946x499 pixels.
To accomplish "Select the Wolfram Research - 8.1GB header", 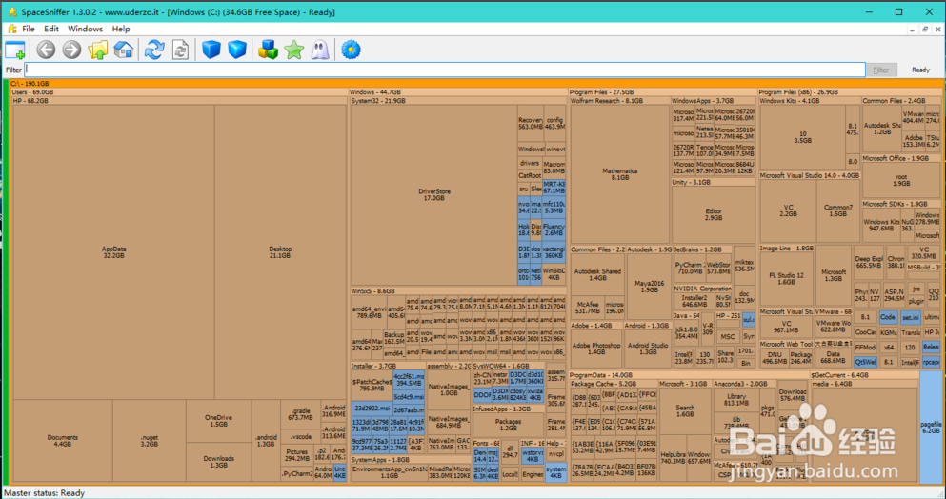I will click(619, 101).
